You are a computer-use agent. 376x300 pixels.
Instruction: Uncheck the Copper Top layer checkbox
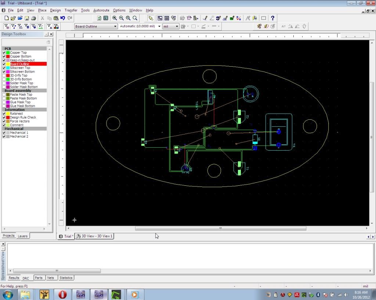click(4, 53)
